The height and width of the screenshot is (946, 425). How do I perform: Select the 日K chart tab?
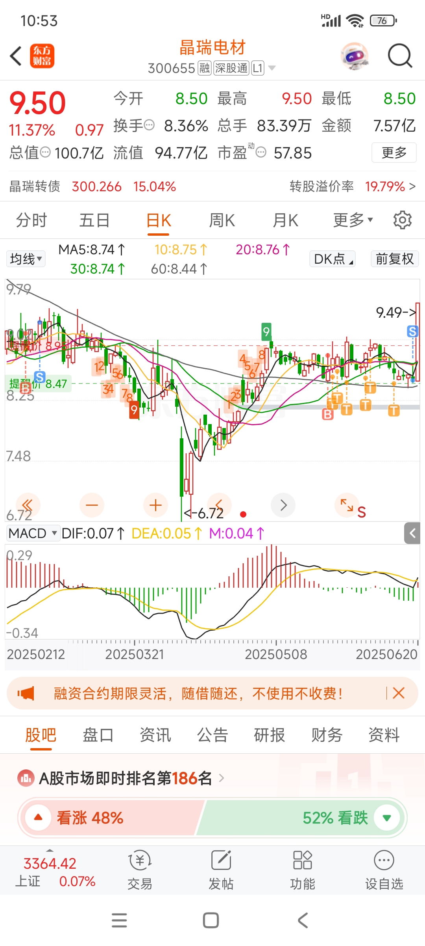pyautogui.click(x=159, y=221)
